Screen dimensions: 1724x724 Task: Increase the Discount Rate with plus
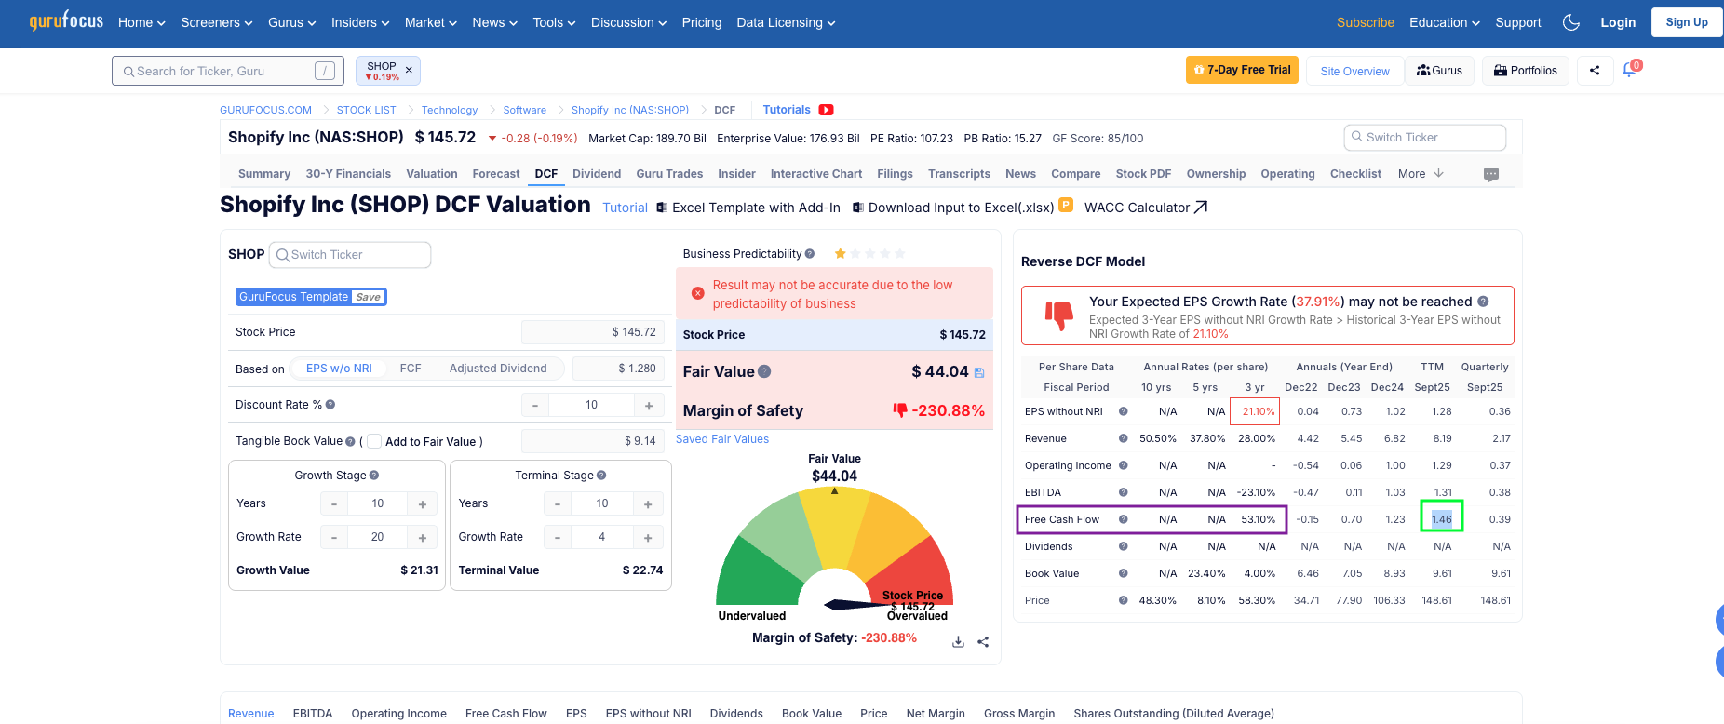click(x=648, y=405)
